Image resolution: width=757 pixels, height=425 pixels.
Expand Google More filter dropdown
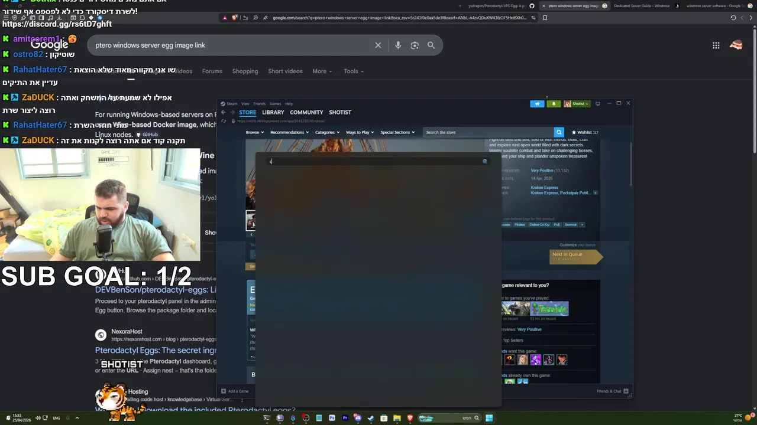tap(322, 71)
